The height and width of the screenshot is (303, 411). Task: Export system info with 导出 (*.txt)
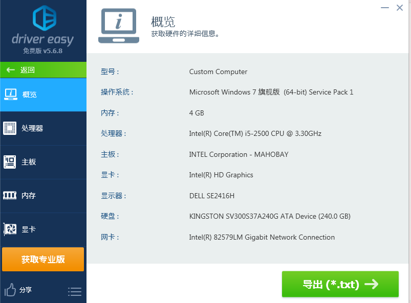(340, 284)
